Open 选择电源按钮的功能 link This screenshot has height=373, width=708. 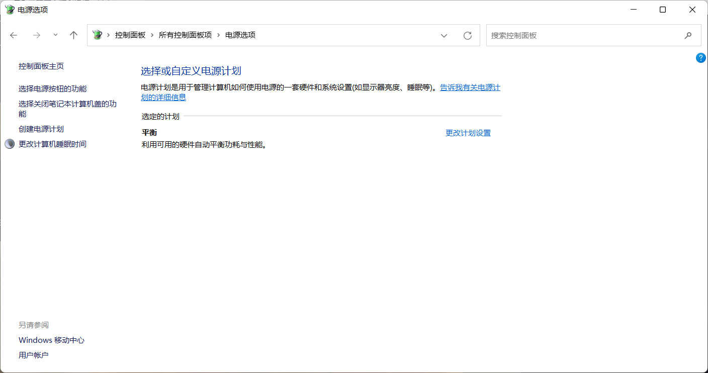click(52, 88)
